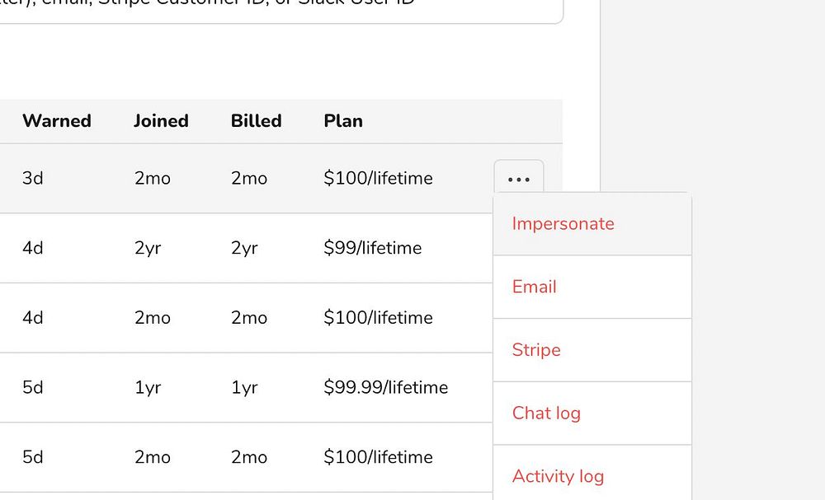825x500 pixels.
Task: Click the first row's 2mo joined cell
Action: pos(153,179)
